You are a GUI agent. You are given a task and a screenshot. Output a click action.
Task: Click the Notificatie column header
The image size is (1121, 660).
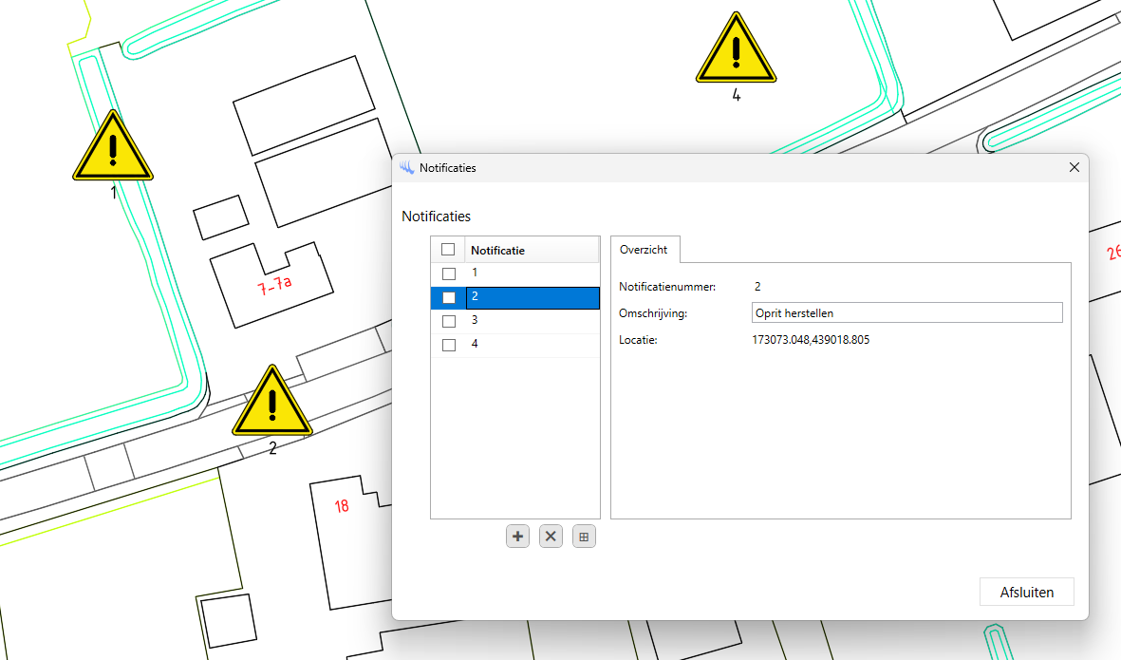tap(532, 251)
